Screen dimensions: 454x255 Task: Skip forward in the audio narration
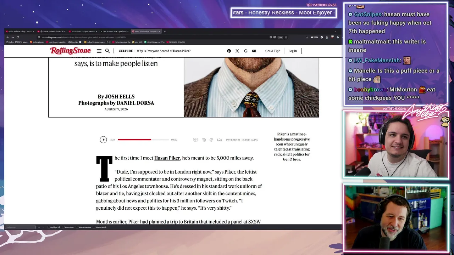tap(211, 140)
